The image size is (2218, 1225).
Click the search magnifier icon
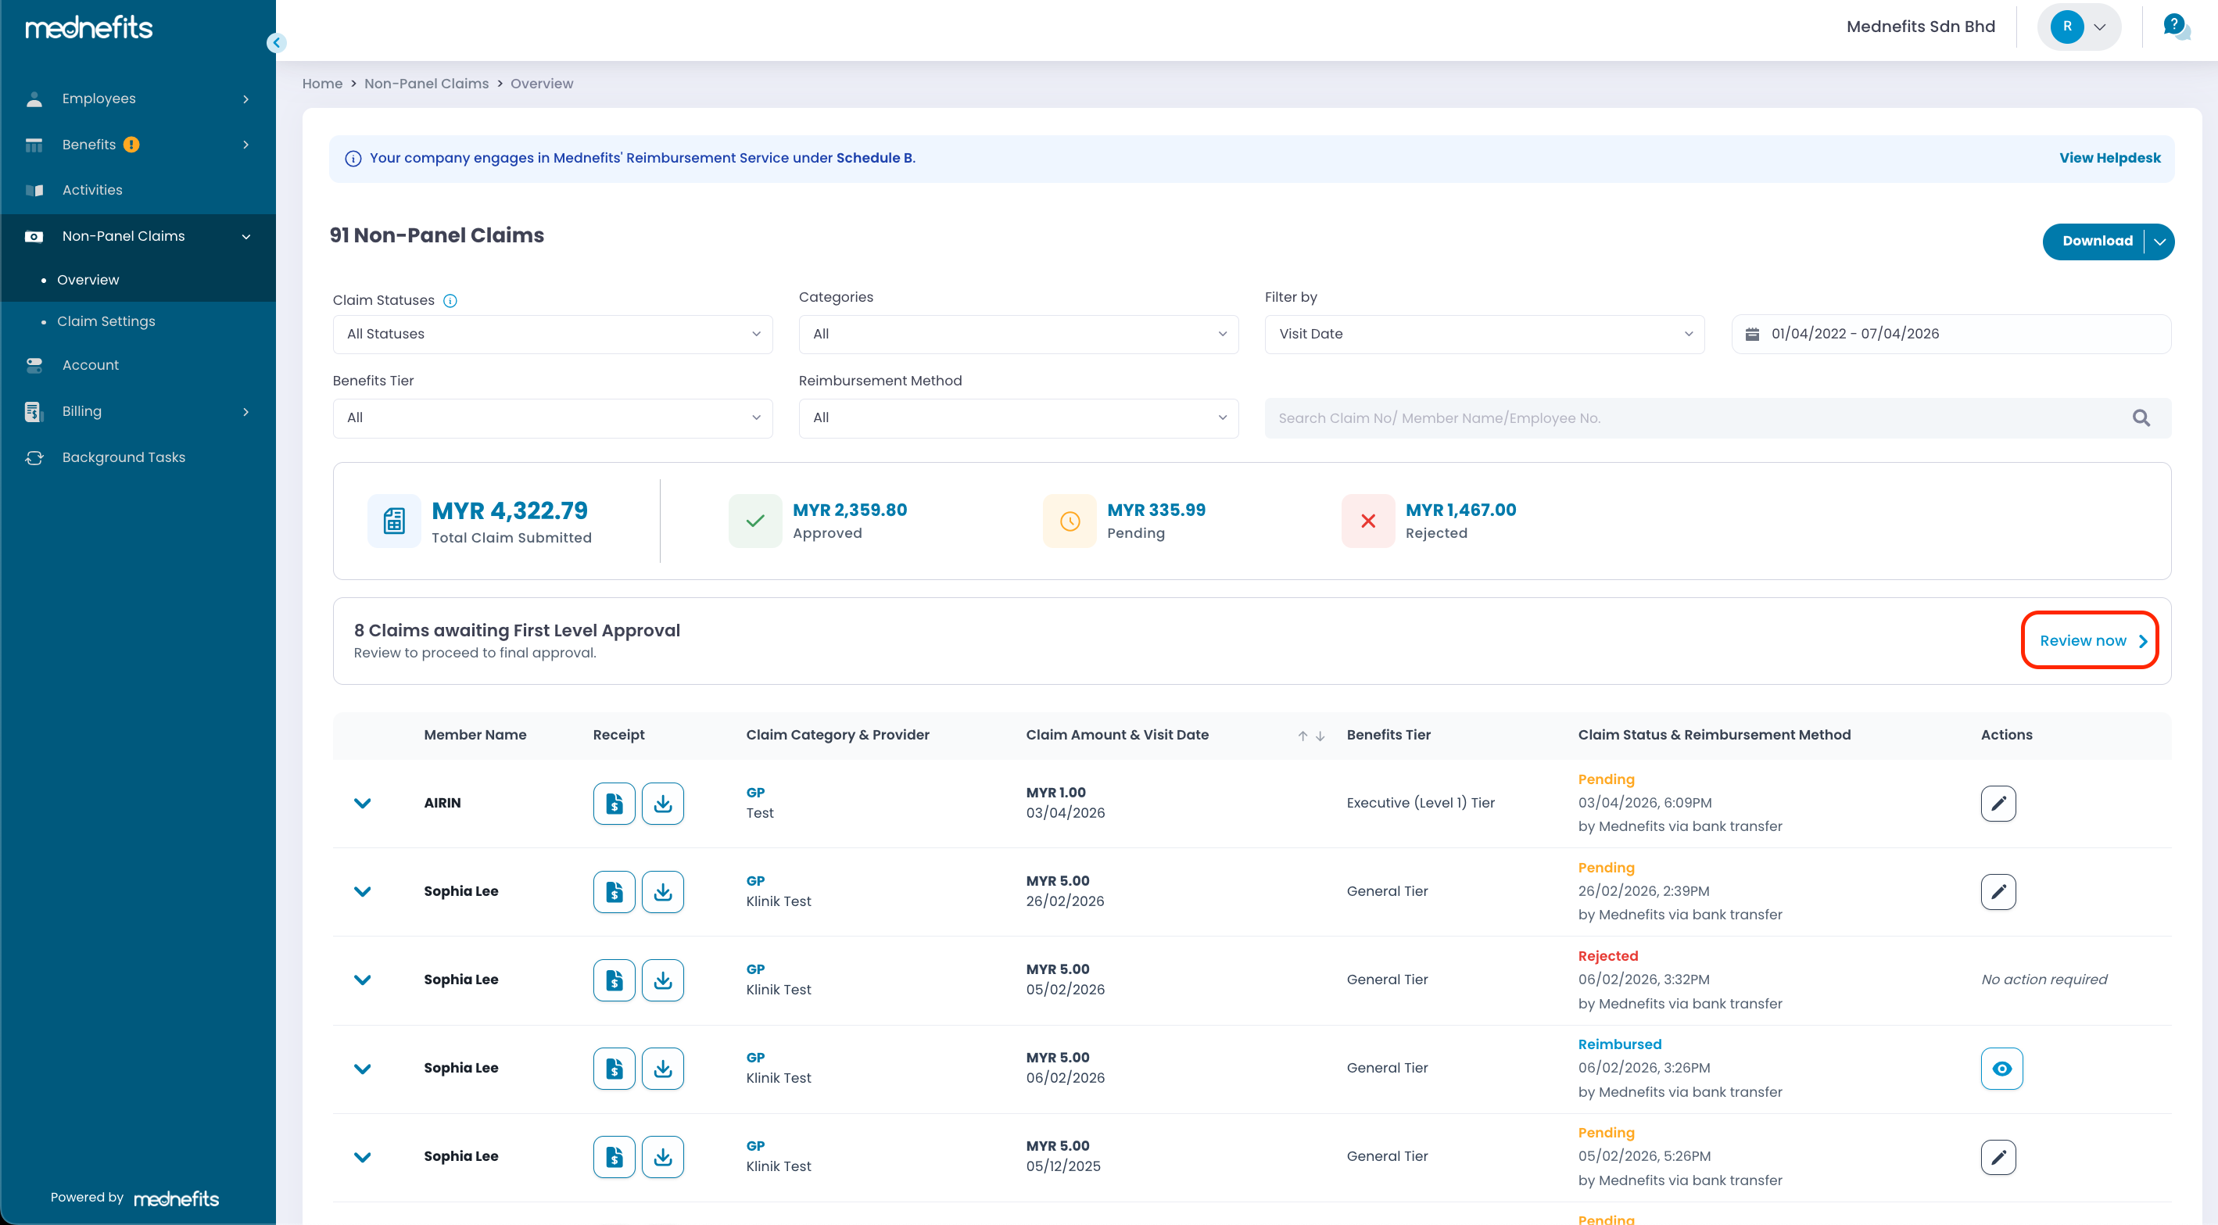(2141, 418)
